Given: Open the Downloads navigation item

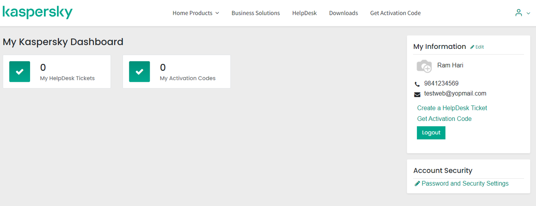Looking at the screenshot, I should [343, 13].
